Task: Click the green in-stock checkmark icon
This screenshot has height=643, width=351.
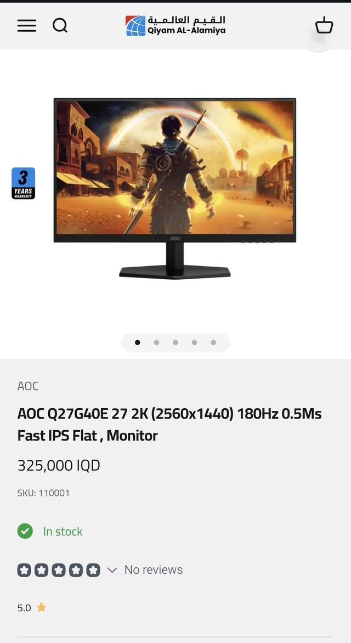Action: click(25, 532)
